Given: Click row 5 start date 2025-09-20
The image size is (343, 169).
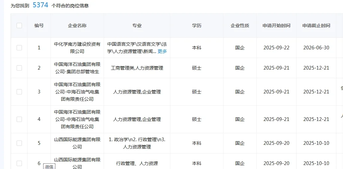Looking at the screenshot, I should point(276,143).
